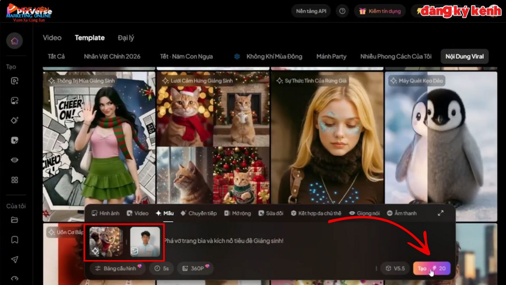This screenshot has height=285, width=506.
Task: Open Kiếm tín dụng credits offer
Action: (380, 11)
